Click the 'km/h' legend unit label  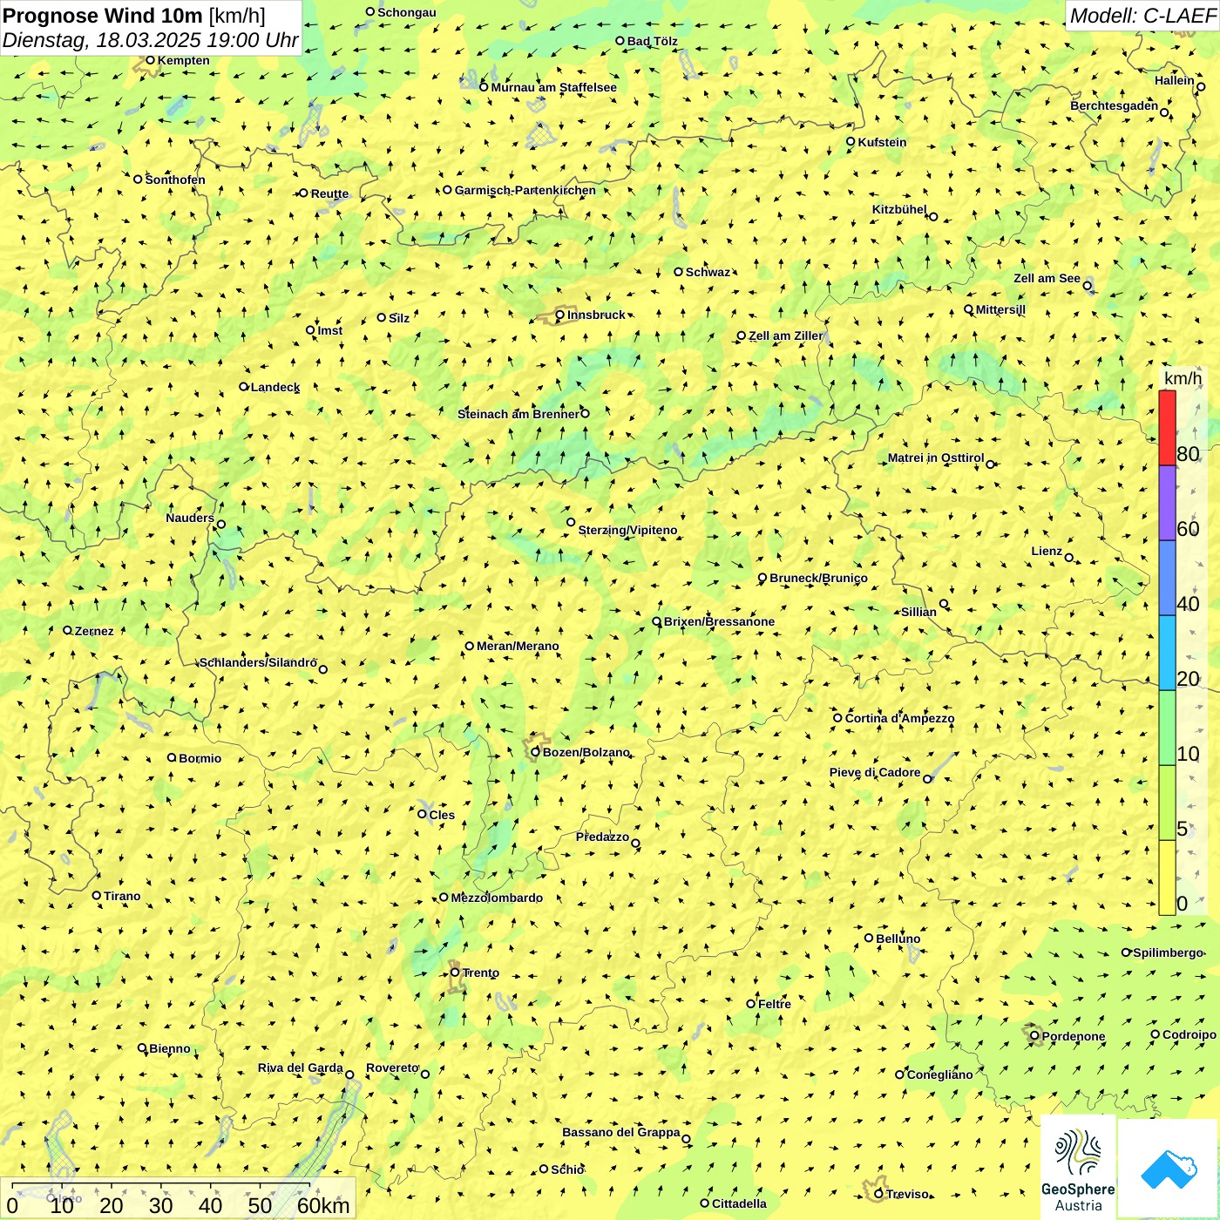click(x=1183, y=378)
